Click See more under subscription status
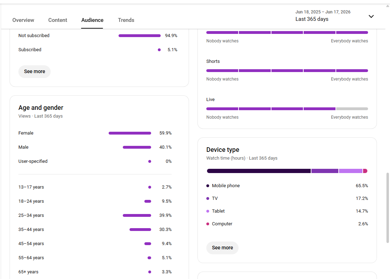Viewport: 390px width, 279px height. point(35,71)
